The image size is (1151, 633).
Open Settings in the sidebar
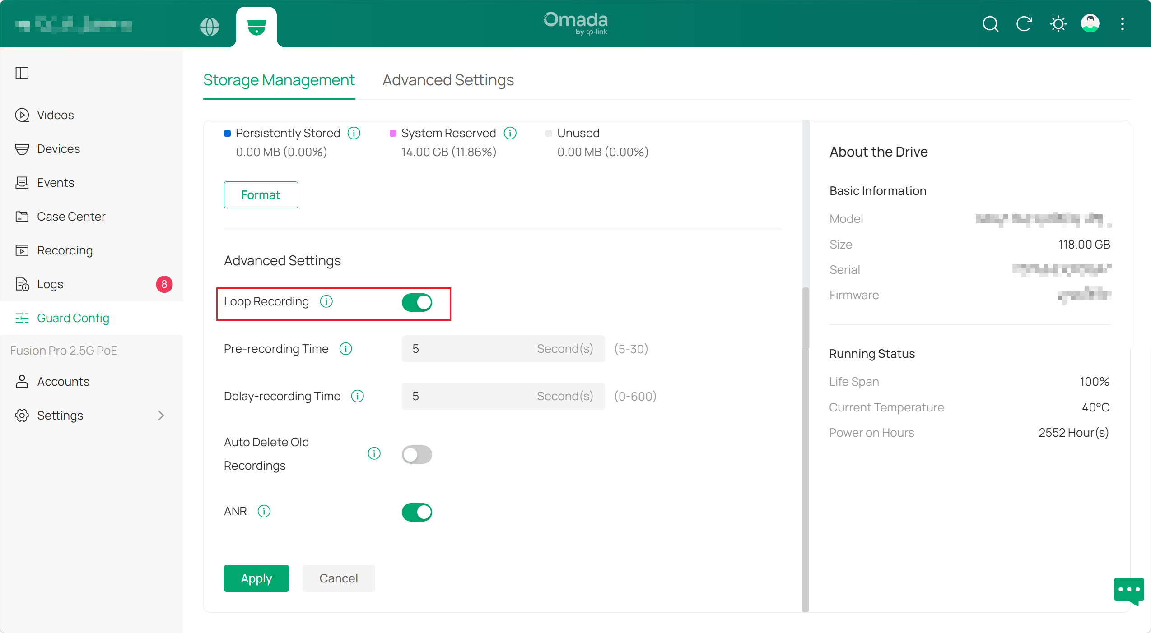91,416
